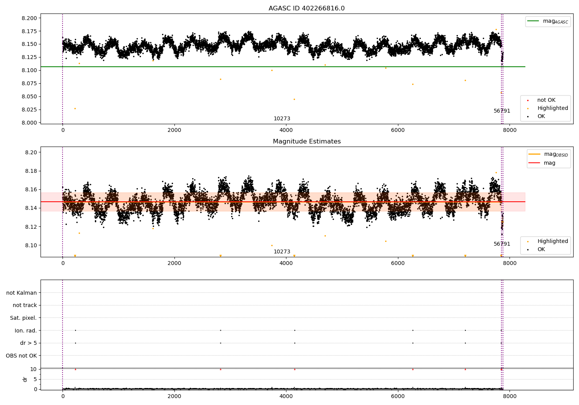Screen dimensions: 579x405
Task: Click the "OBS not OK" row label
Action: click(21, 356)
